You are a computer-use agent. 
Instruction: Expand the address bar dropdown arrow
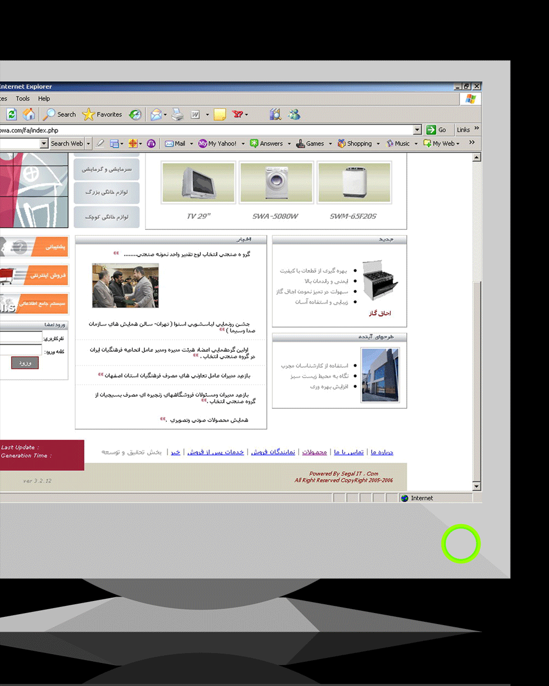417,130
